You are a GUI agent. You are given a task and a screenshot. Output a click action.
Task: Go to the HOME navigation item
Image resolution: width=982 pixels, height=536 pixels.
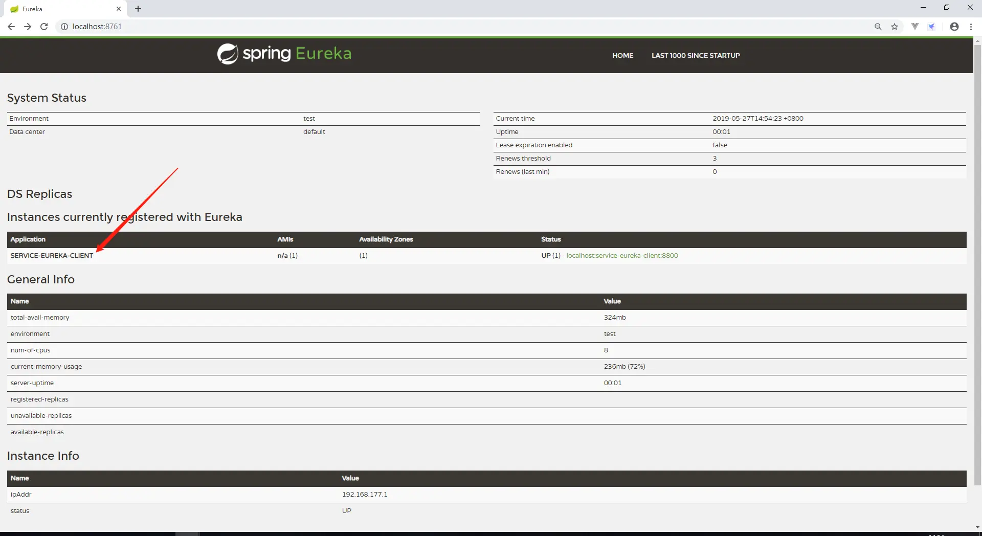(x=622, y=55)
